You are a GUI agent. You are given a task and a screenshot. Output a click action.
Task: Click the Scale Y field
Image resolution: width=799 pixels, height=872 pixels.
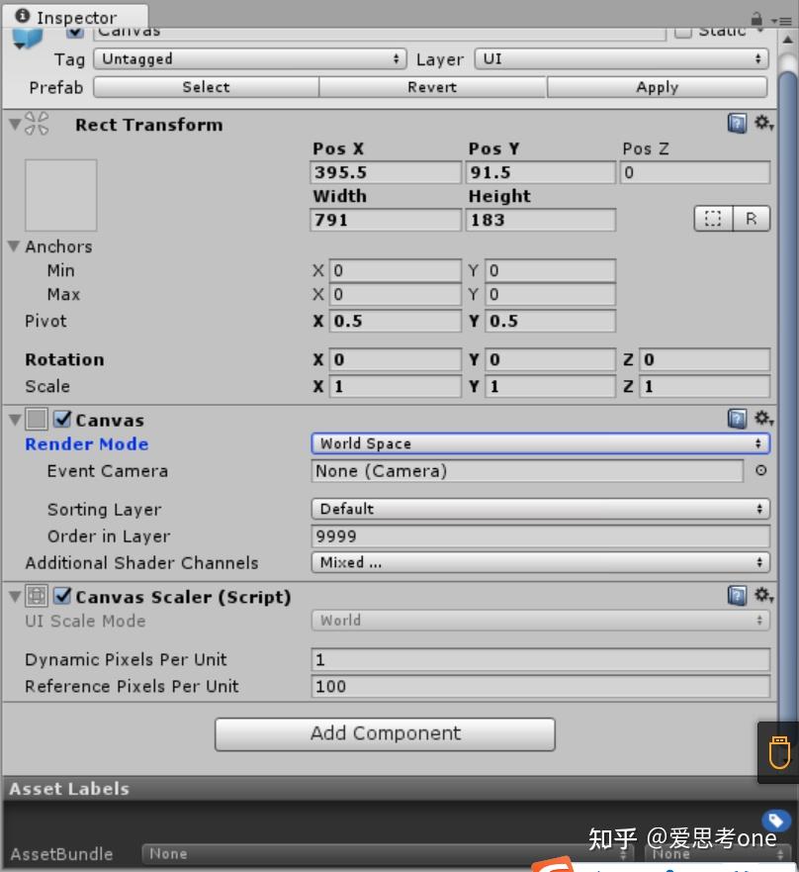pos(550,386)
